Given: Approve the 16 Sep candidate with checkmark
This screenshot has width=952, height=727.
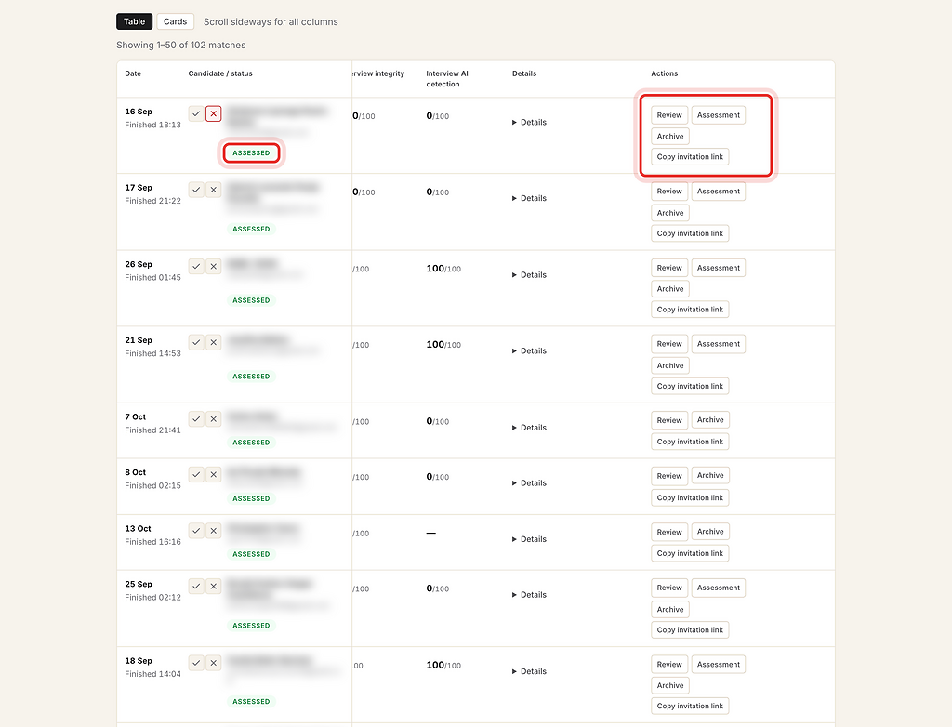Looking at the screenshot, I should (x=196, y=113).
